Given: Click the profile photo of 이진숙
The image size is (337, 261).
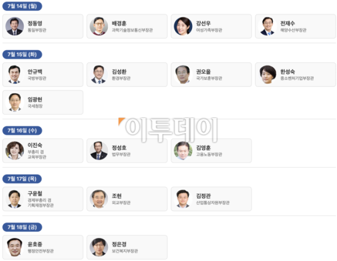Looking at the screenshot, I should 15,150.
